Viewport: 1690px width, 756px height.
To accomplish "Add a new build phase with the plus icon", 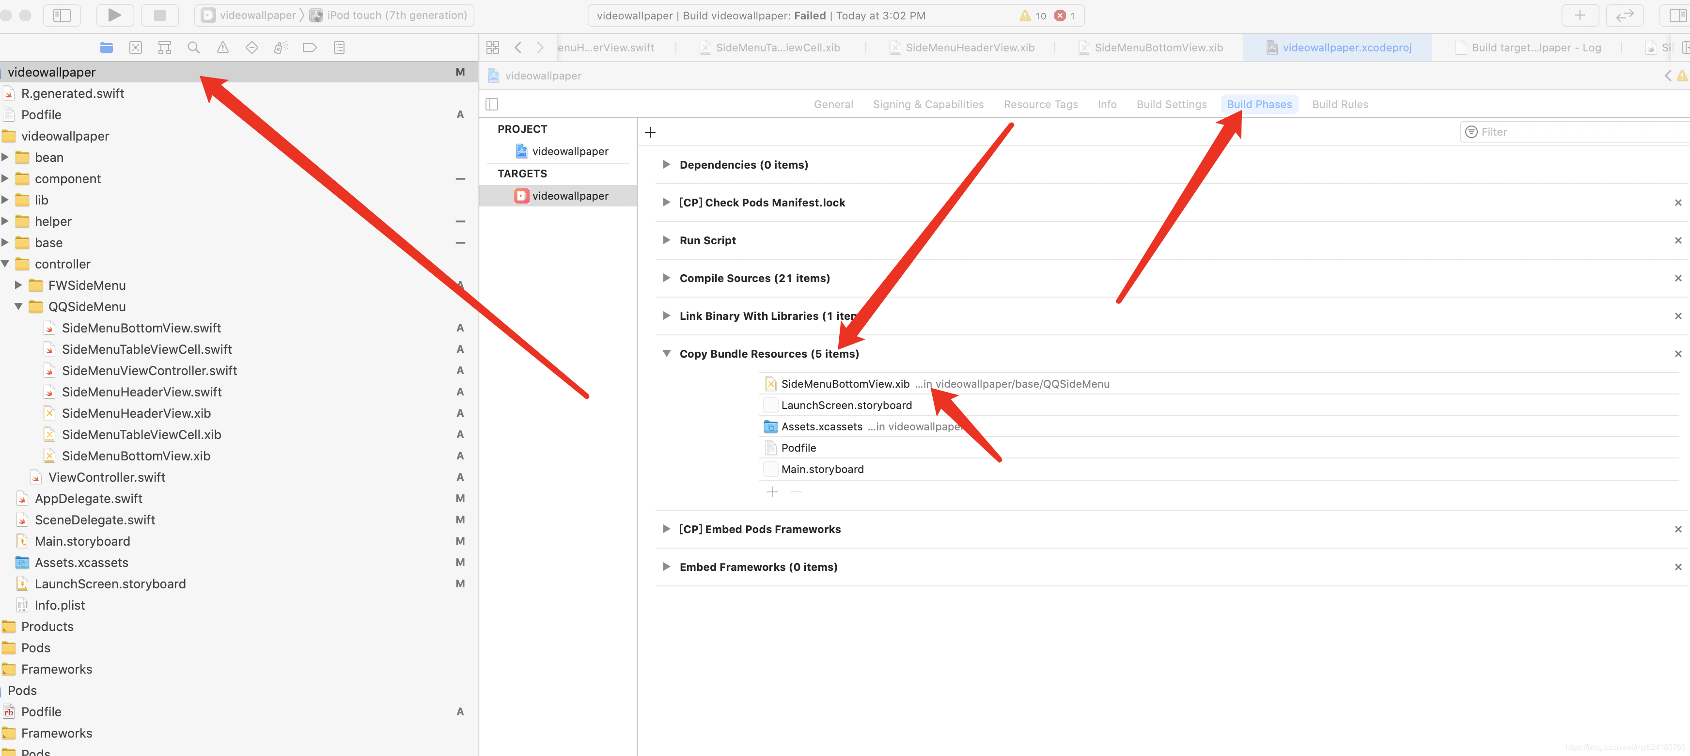I will click(650, 133).
